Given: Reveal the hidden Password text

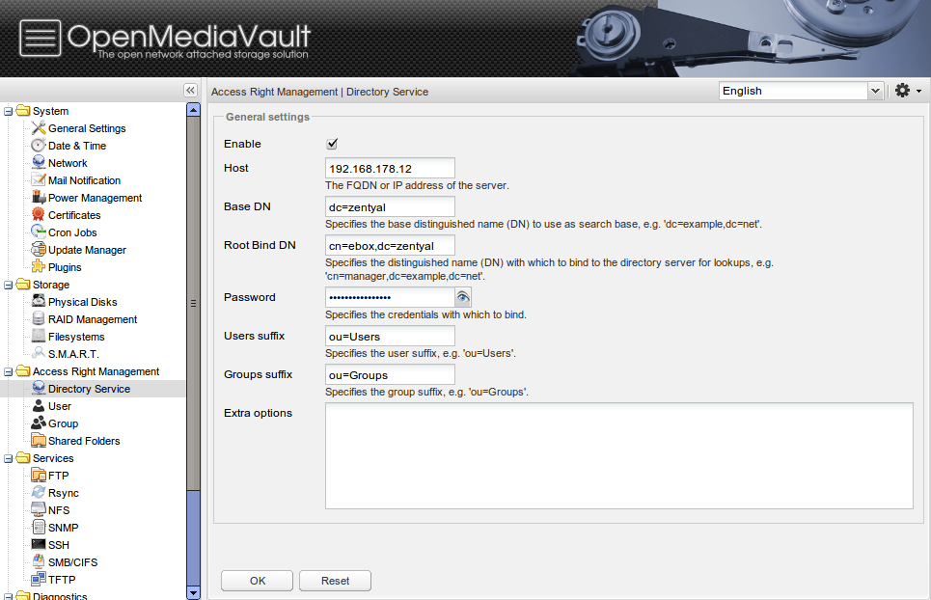Looking at the screenshot, I should [x=463, y=296].
